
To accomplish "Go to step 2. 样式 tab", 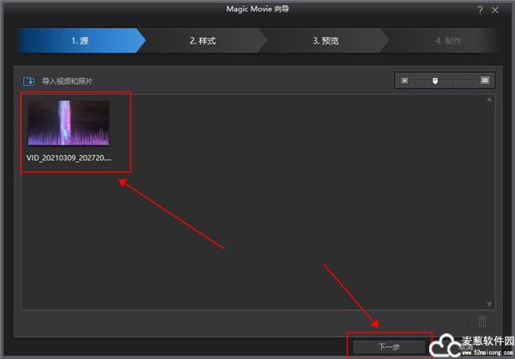I will click(203, 40).
